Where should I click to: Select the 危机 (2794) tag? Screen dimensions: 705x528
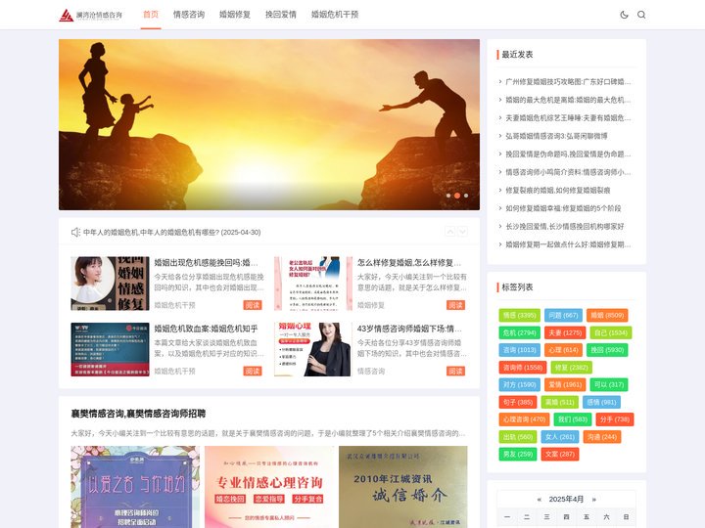(x=519, y=332)
